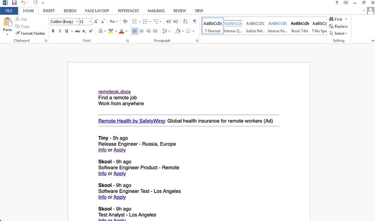Switch to the PAGE LAYOUT tab
Viewport: 375px width, 221px height.
point(97,11)
